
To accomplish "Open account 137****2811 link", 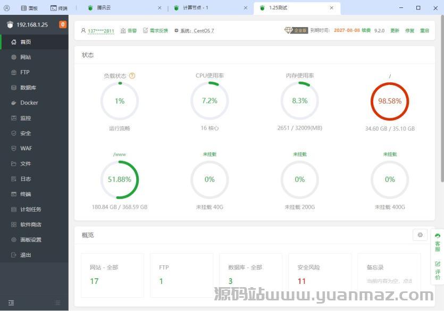I will coord(101,31).
